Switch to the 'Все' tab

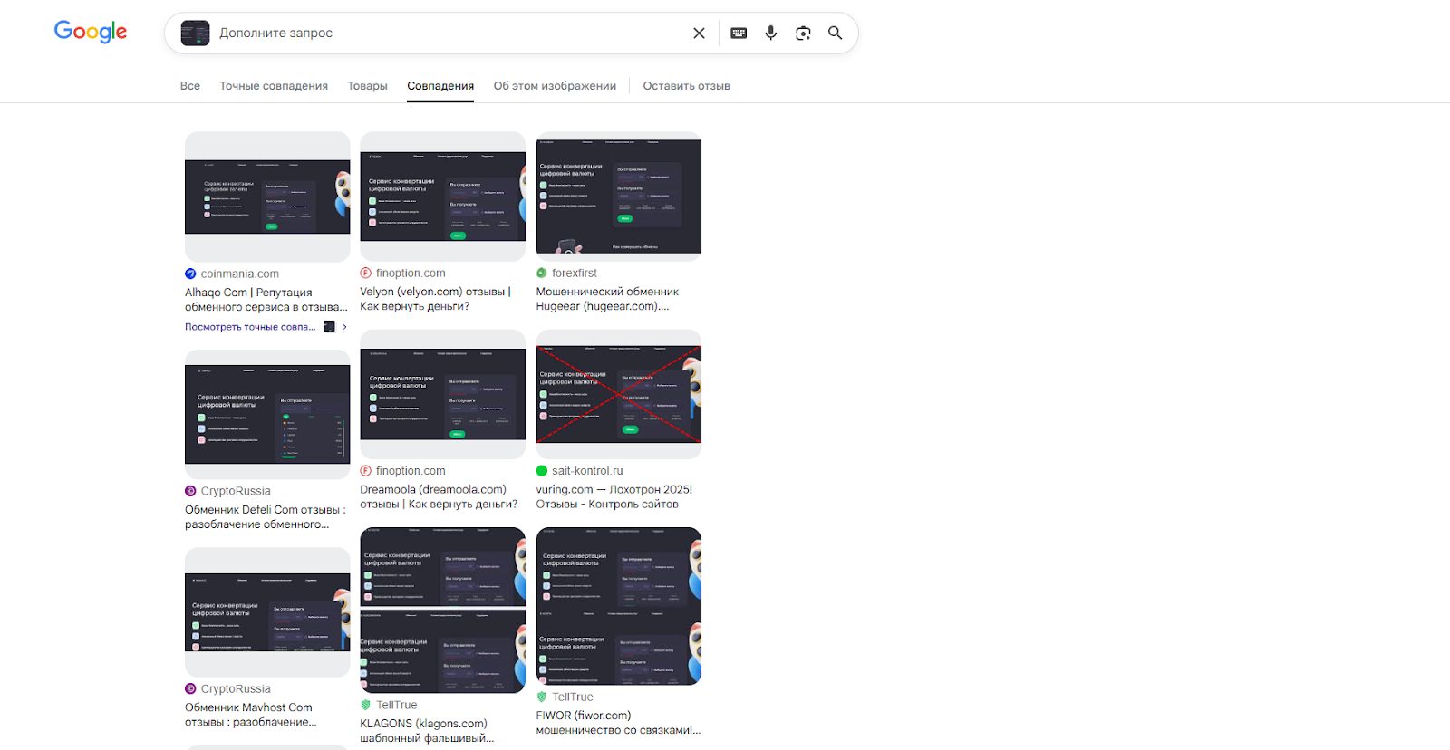pyautogui.click(x=190, y=86)
